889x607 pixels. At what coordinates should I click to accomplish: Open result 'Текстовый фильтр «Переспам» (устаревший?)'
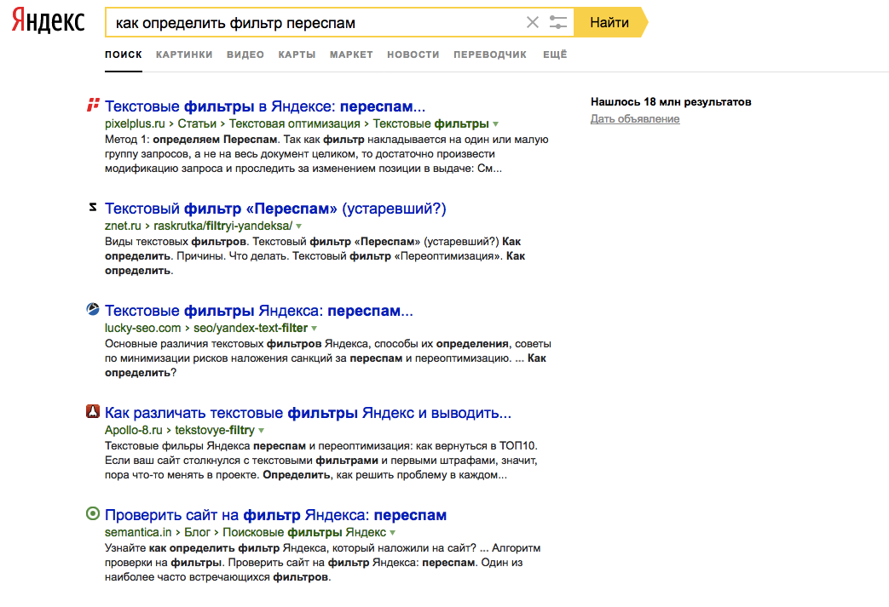pyautogui.click(x=275, y=209)
